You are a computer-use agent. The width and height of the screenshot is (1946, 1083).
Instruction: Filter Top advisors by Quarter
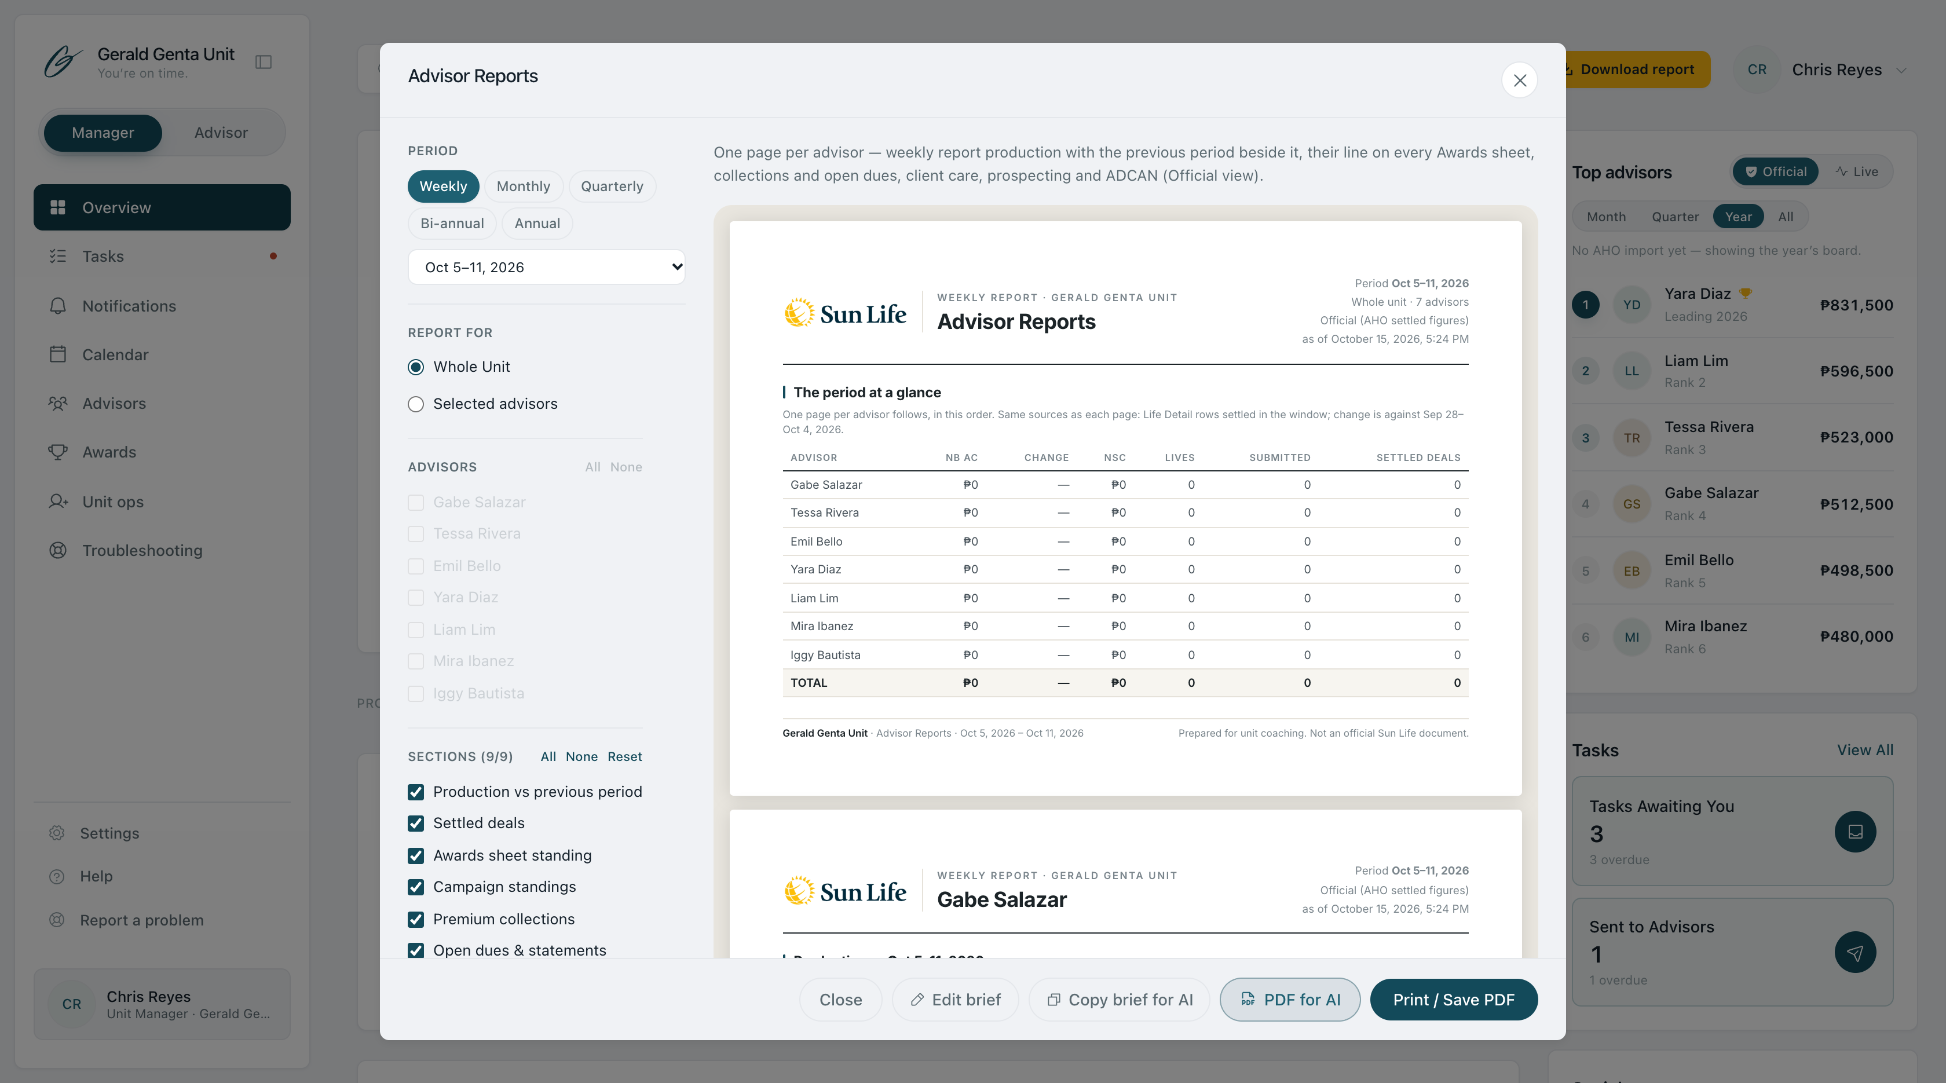1675,217
